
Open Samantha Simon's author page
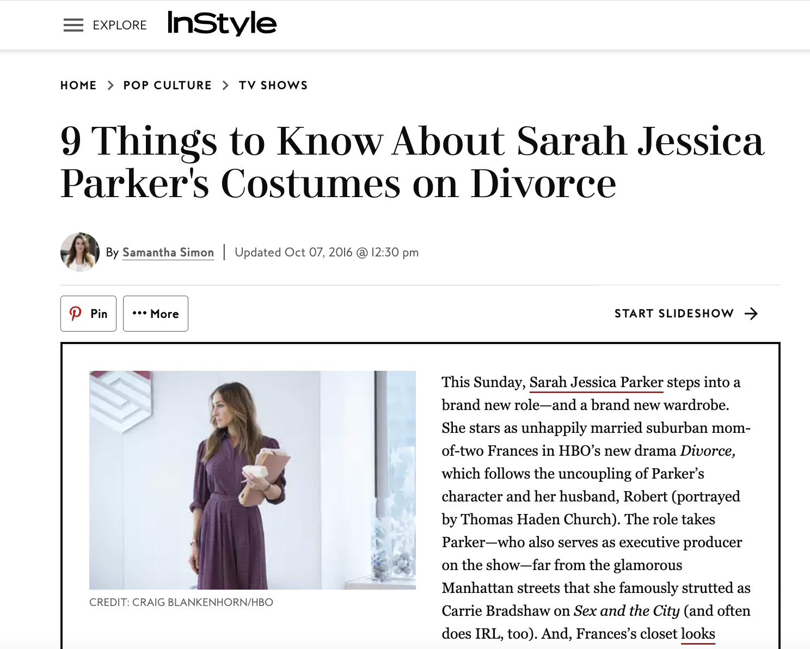tap(168, 252)
